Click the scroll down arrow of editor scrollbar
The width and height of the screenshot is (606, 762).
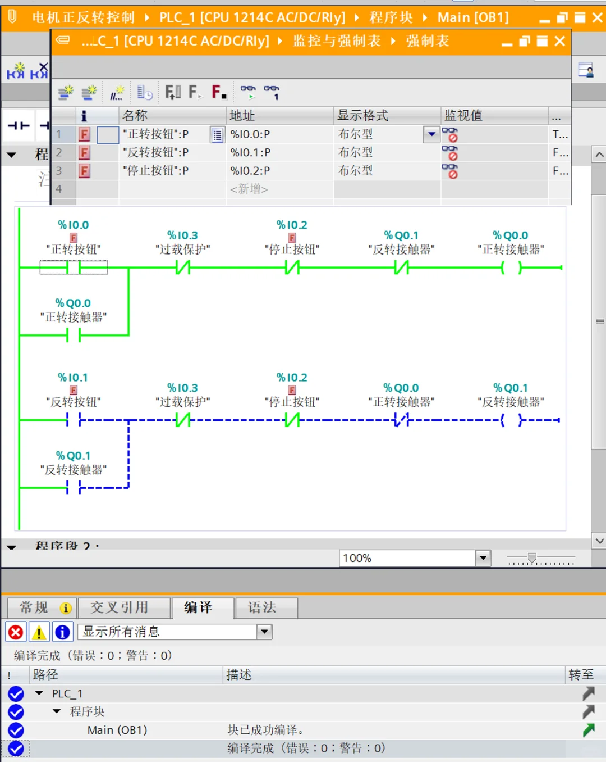pos(599,541)
